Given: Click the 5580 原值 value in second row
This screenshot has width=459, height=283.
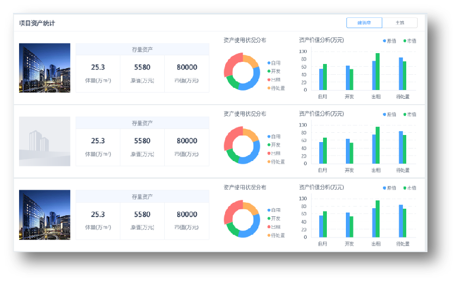Looking at the screenshot, I should [x=142, y=141].
